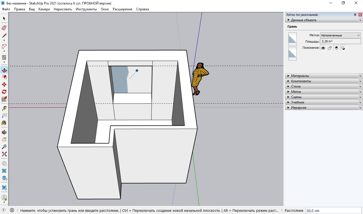
Task: Open the Extension Manager icon
Action: pyautogui.click(x=4, y=188)
